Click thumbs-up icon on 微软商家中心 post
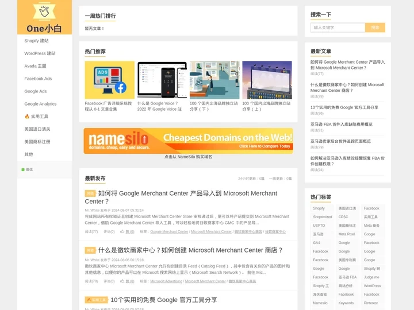This screenshot has height=310, width=414. pyautogui.click(x=122, y=281)
